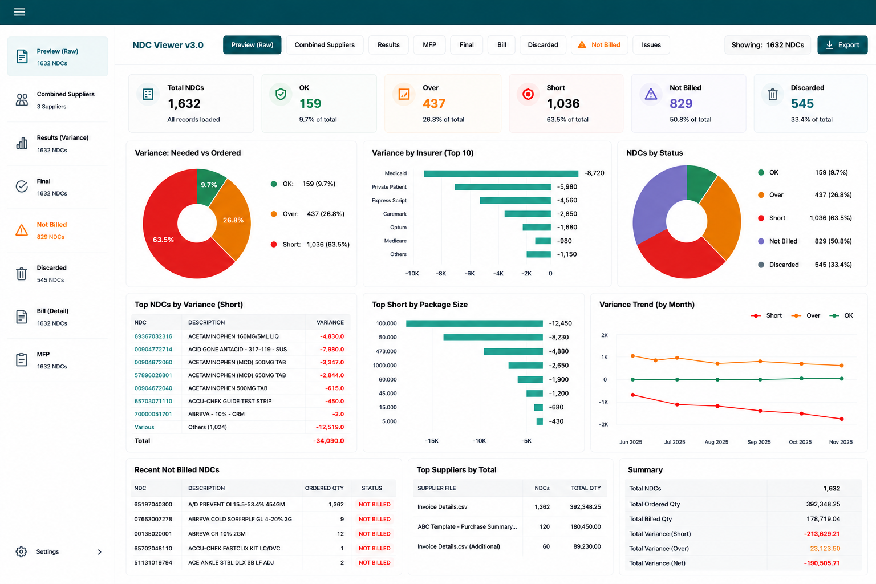
Task: Click the Short card target icon
Action: pyautogui.click(x=528, y=95)
